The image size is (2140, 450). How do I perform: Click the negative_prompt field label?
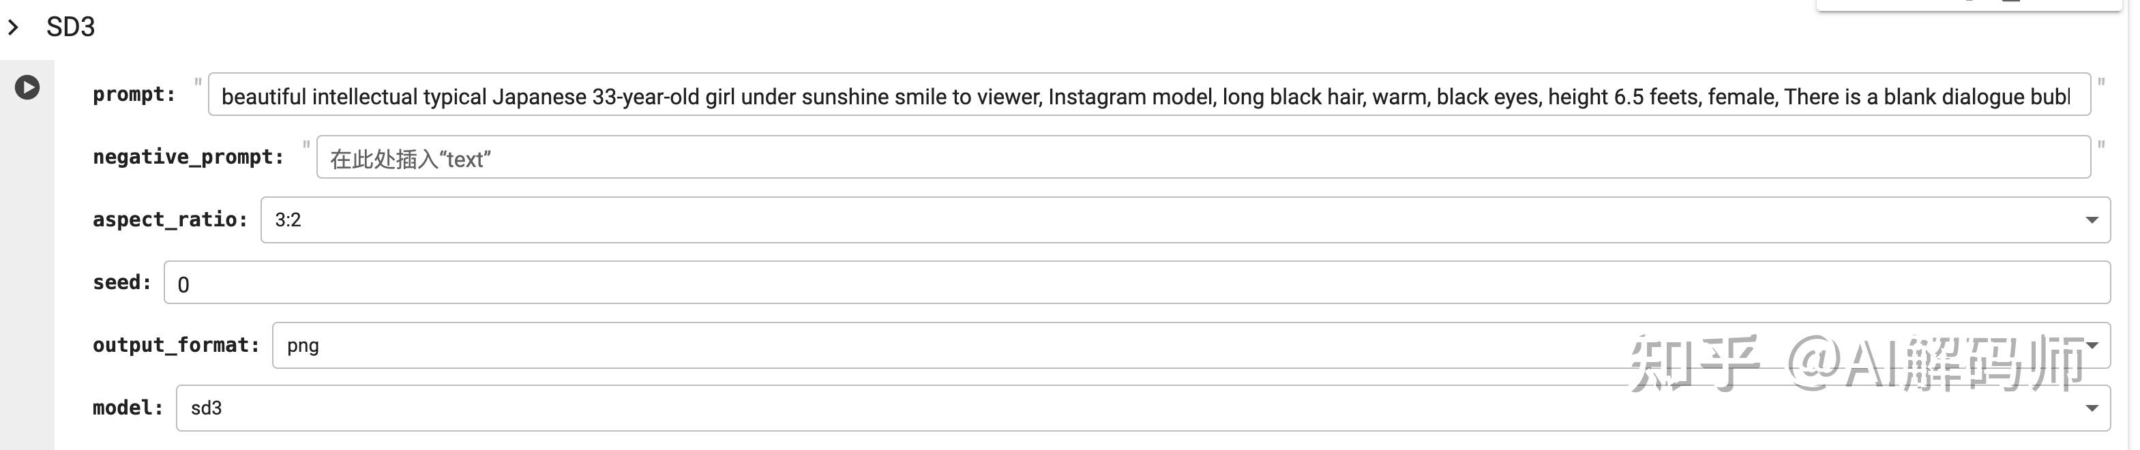pos(188,157)
